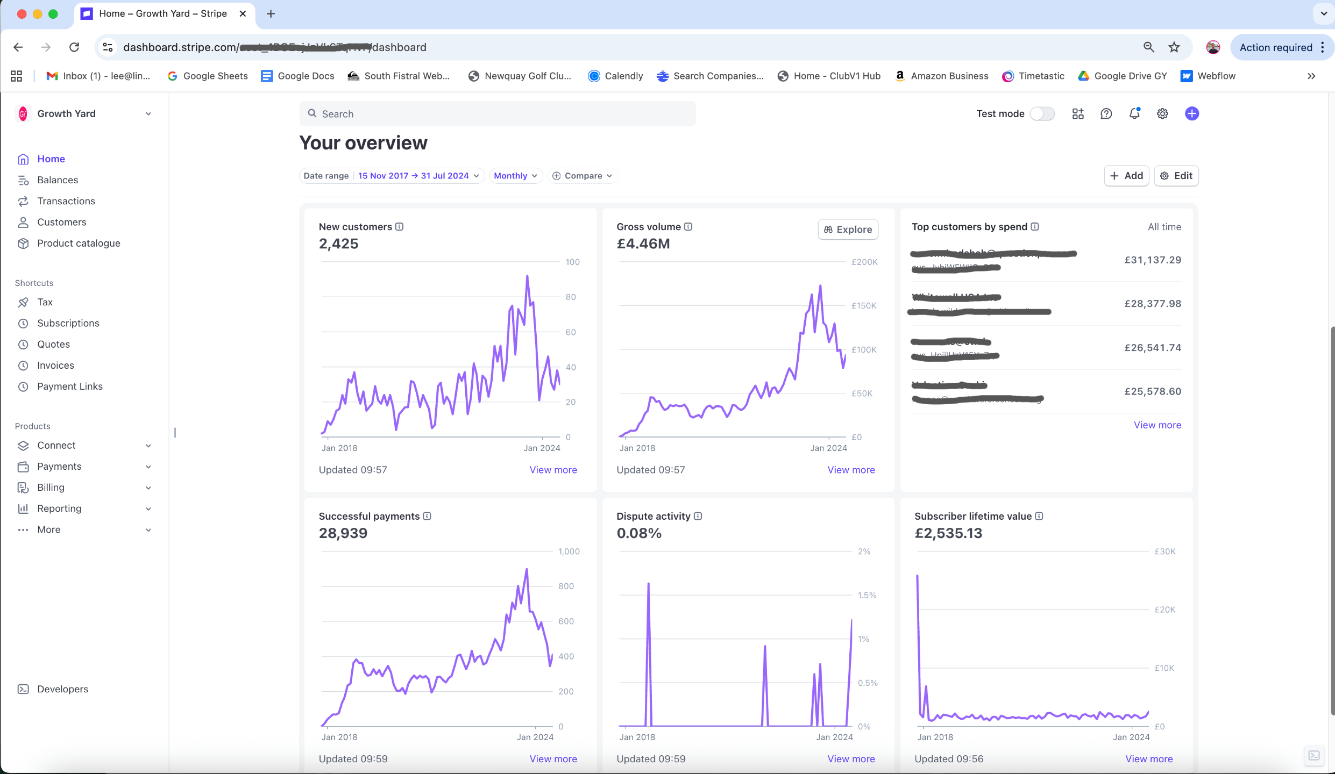Click the Developers terminal icon in sidebar
Image resolution: width=1335 pixels, height=774 pixels.
(23, 689)
